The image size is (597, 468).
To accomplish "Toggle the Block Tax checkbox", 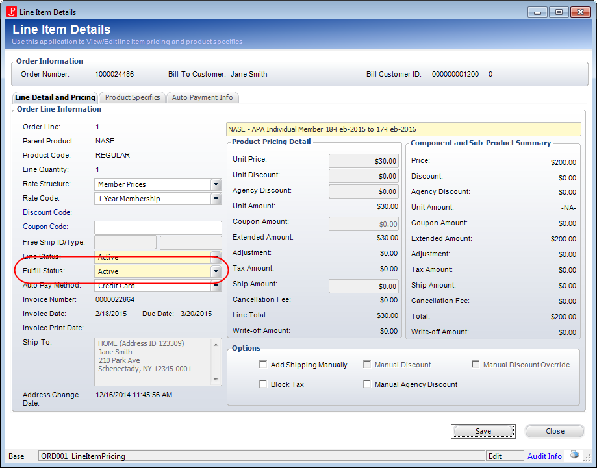I will (263, 384).
